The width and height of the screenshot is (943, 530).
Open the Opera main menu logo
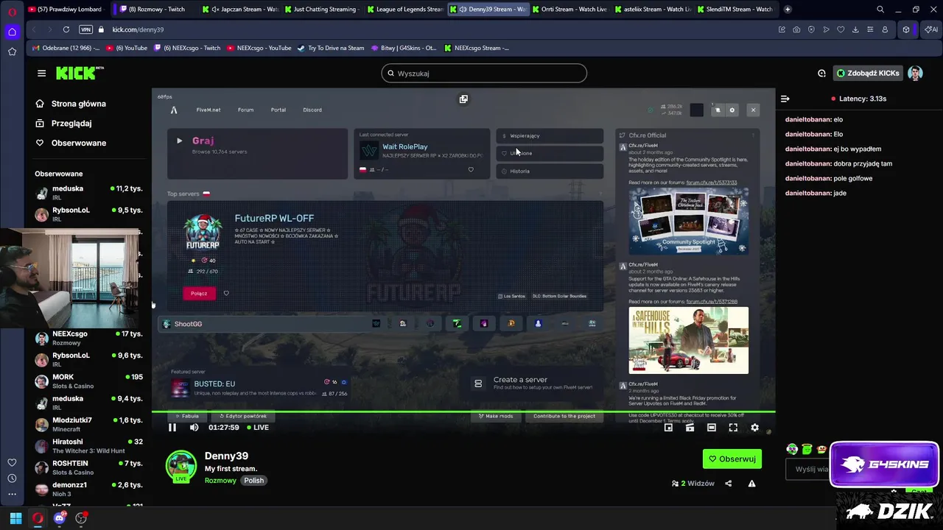pos(12,12)
